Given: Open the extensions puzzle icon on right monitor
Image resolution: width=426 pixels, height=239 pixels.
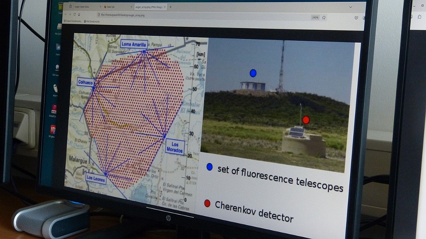Looking at the screenshot, I should coord(419,17).
